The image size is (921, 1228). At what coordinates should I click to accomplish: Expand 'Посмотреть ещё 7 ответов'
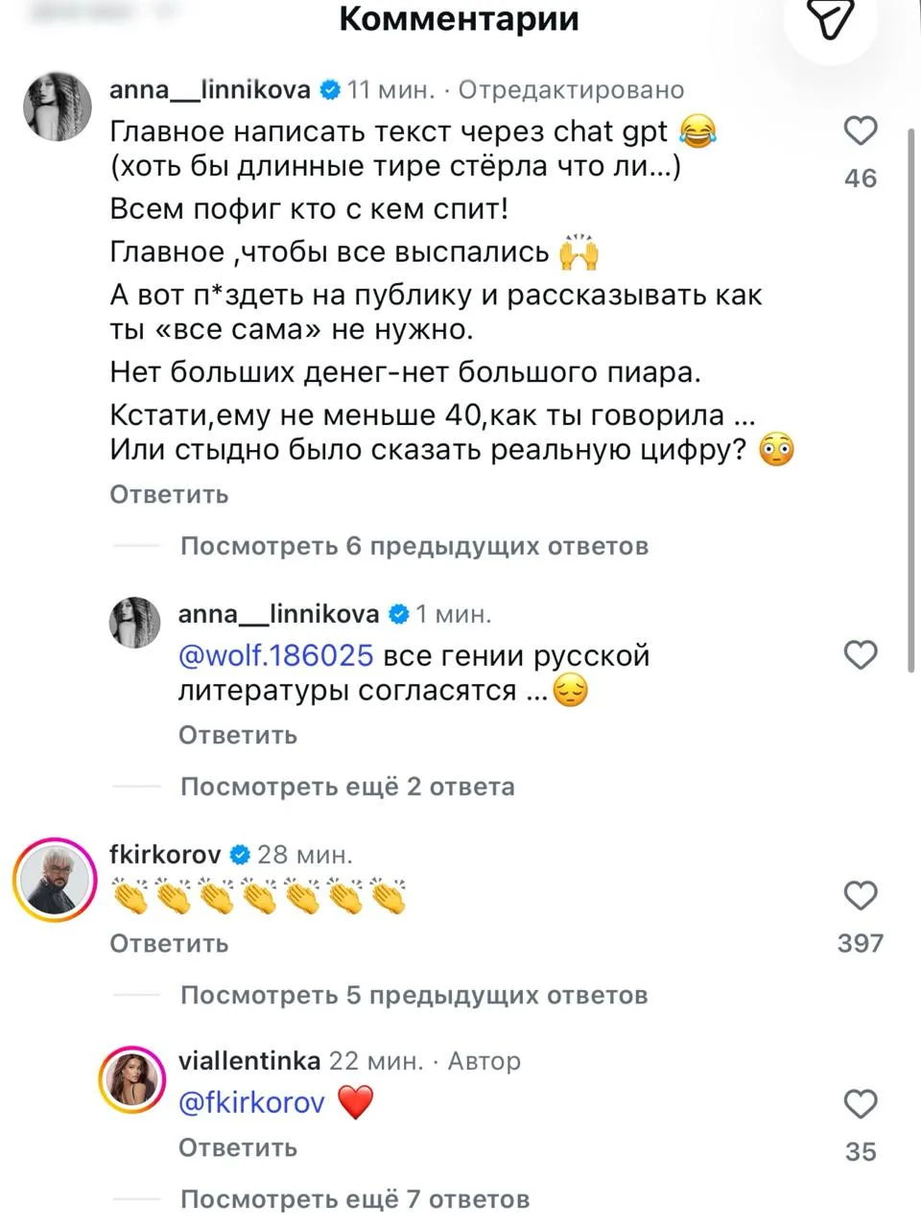355,1199
